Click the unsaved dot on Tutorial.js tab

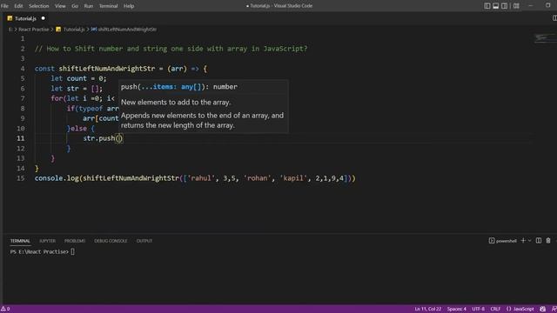pos(43,18)
